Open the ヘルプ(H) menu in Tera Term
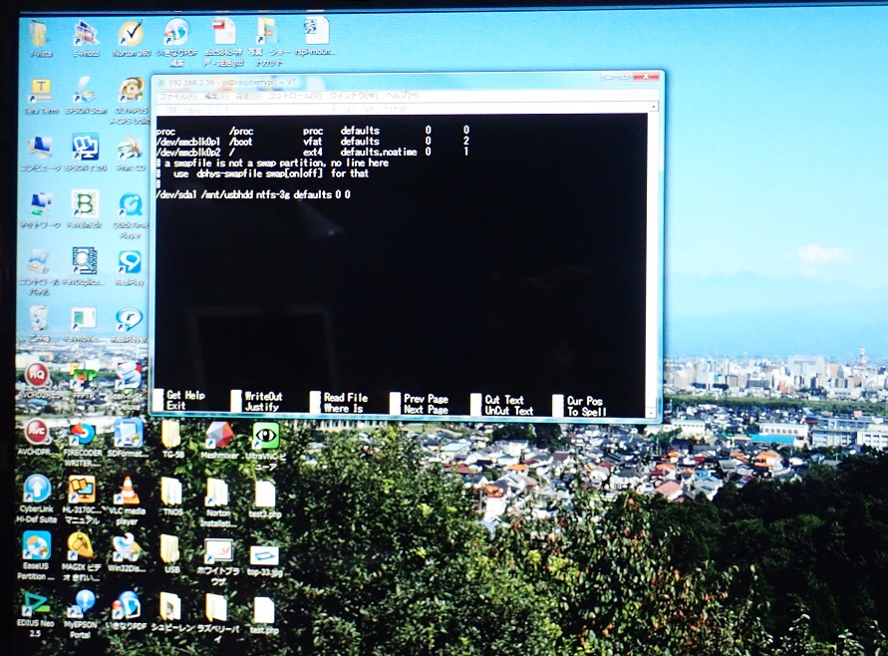This screenshot has width=888, height=656. point(402,95)
